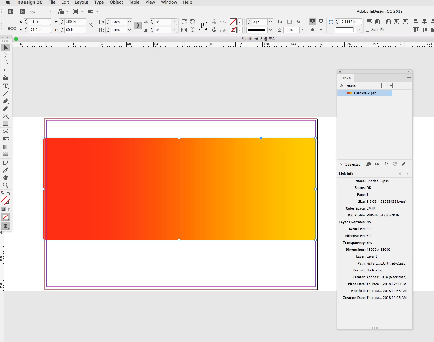This screenshot has width=434, height=342.
Task: Open the Links panel flyout menu
Action: click(x=409, y=78)
